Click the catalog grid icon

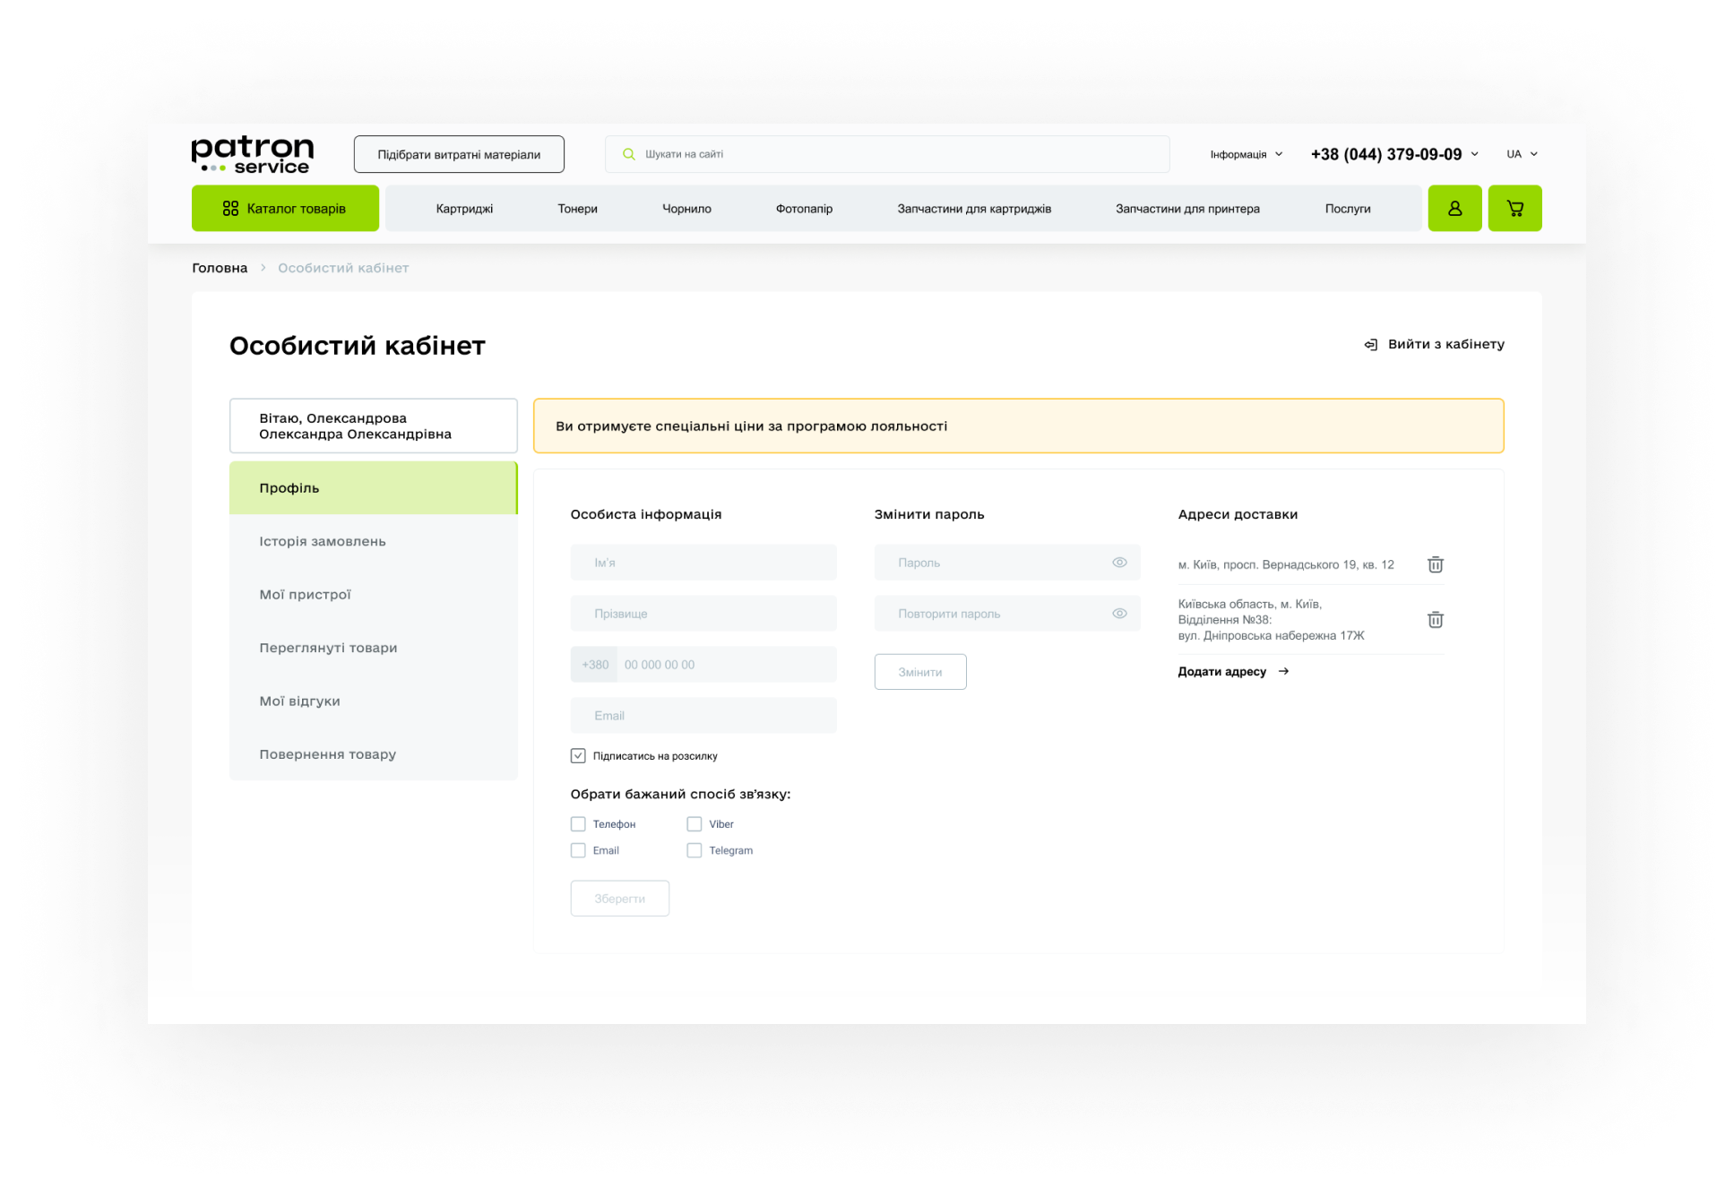coord(230,208)
